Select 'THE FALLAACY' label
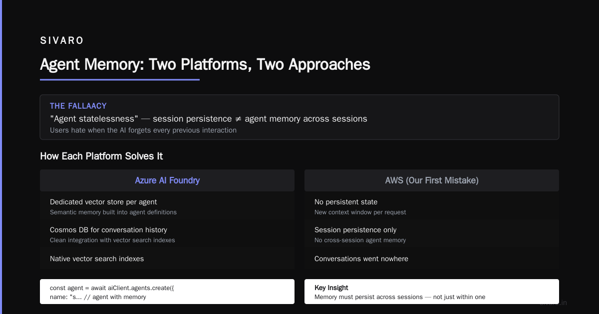Viewport: 599px width, 314px height. click(x=78, y=106)
